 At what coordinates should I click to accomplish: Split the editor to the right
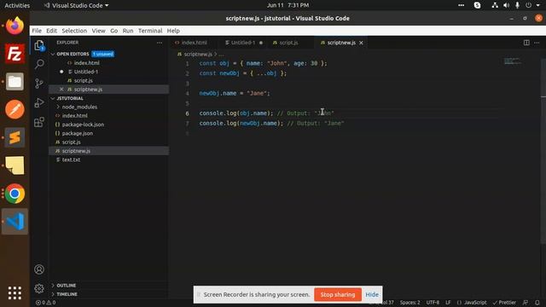(x=526, y=43)
